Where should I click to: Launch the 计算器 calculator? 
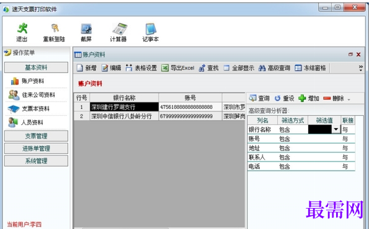(119, 32)
